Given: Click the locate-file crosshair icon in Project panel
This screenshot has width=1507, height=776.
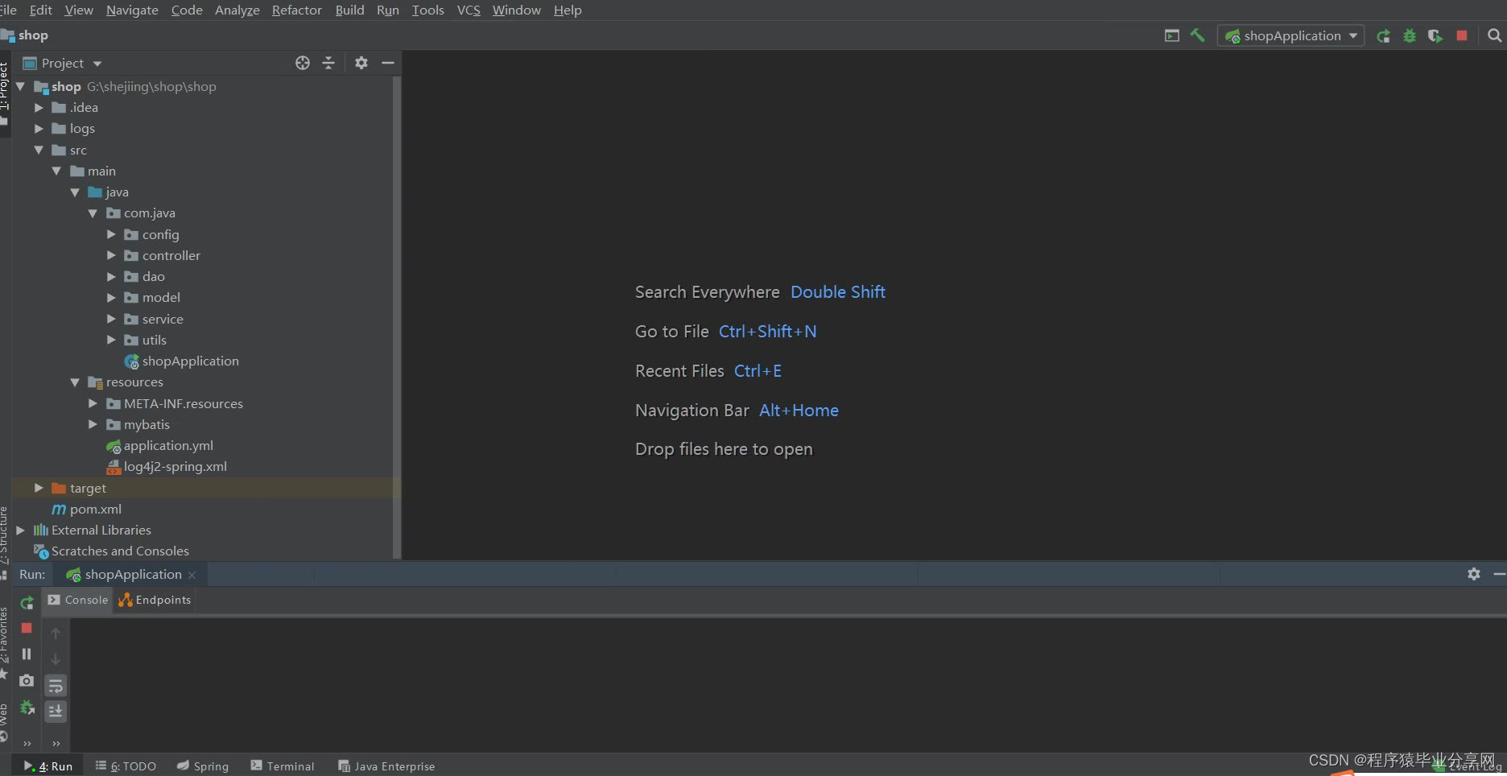Looking at the screenshot, I should (303, 63).
